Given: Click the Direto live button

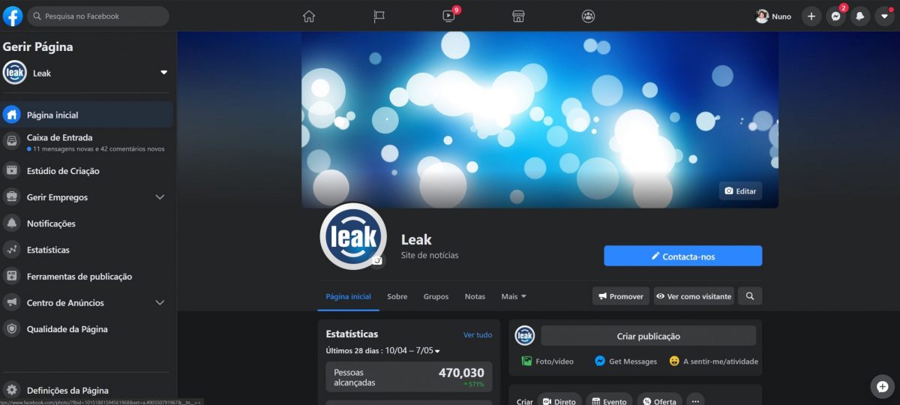Looking at the screenshot, I should [x=559, y=401].
